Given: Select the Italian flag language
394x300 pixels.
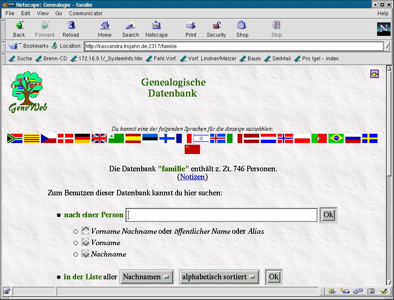Looking at the screenshot, I should (x=235, y=138).
